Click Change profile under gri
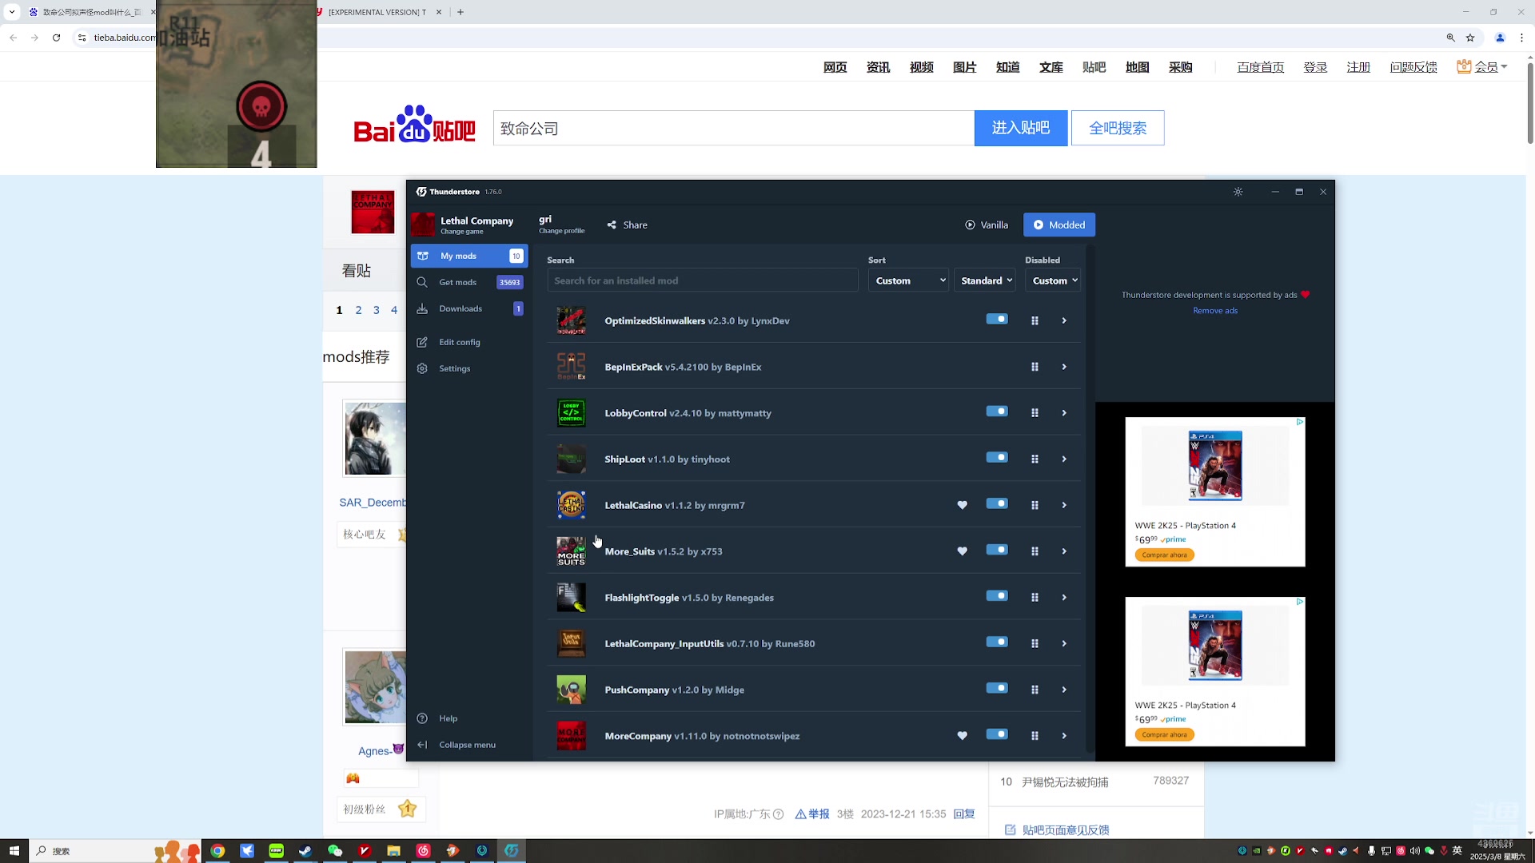Viewport: 1535px width, 863px height. (x=561, y=231)
